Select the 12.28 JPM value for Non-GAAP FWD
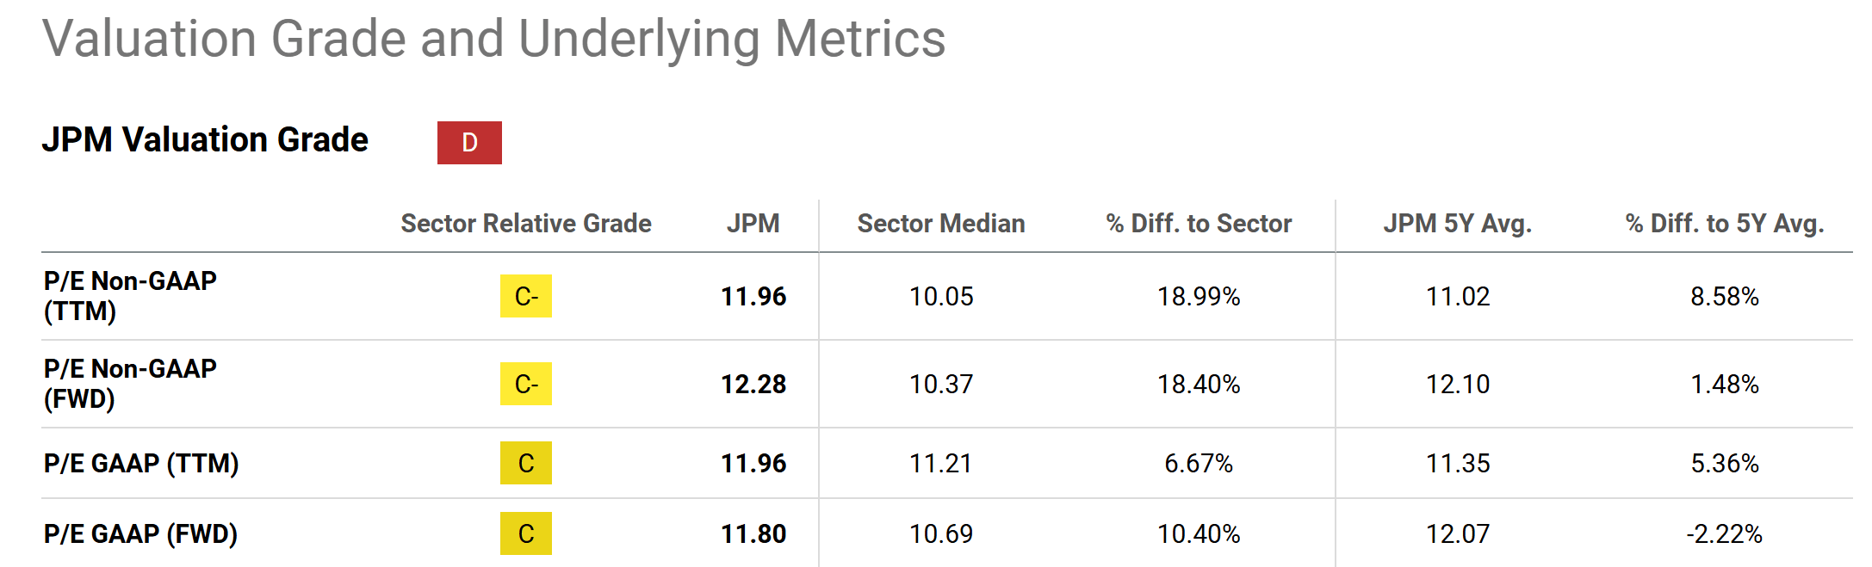Image resolution: width=1872 pixels, height=567 pixels. (x=753, y=384)
